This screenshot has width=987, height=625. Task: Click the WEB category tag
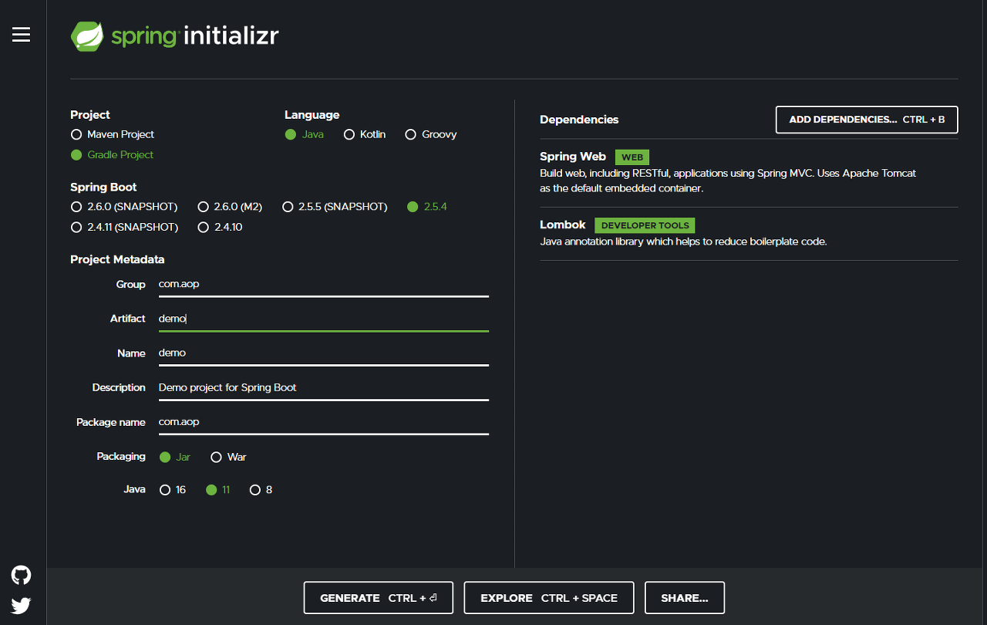coord(632,157)
